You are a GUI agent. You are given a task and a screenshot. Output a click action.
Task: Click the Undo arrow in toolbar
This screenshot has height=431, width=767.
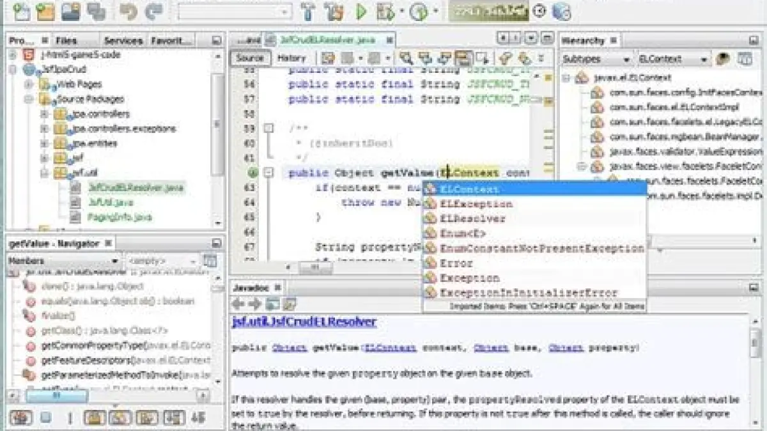click(x=128, y=11)
